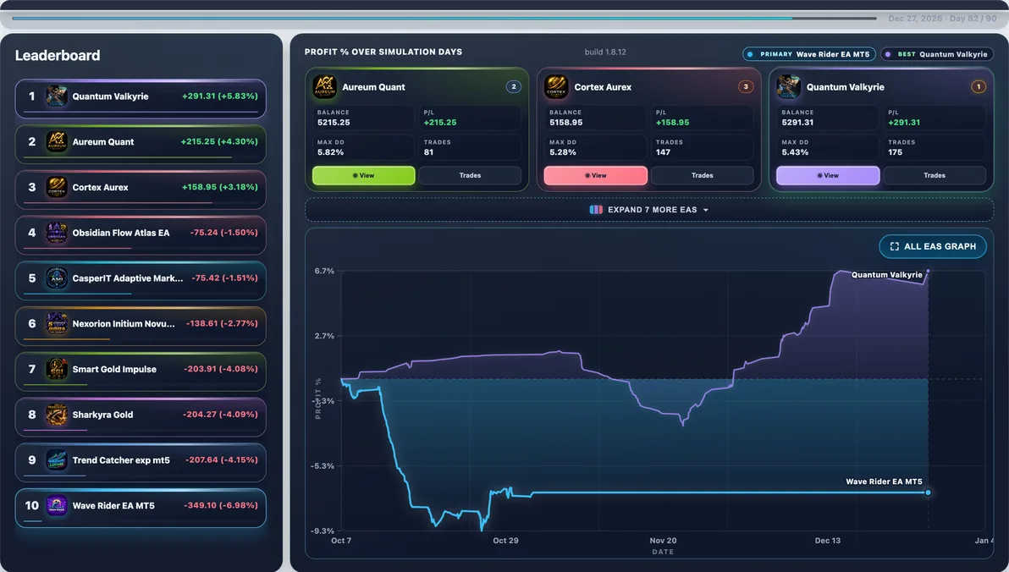Viewport: 1009px width, 572px height.
Task: Click Trend Catcher exp mt5 name text
Action: [121, 460]
